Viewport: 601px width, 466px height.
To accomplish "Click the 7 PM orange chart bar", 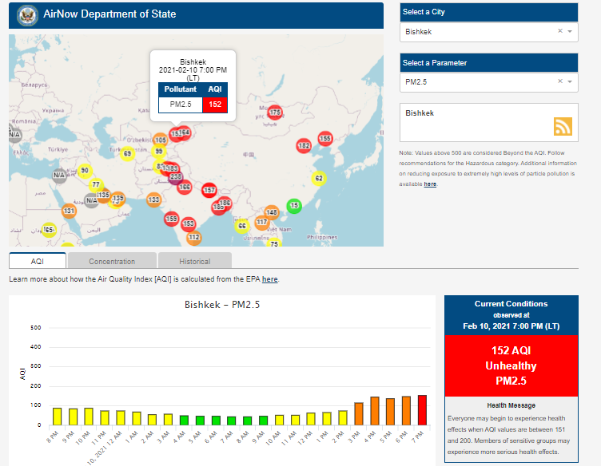I will click(x=422, y=410).
